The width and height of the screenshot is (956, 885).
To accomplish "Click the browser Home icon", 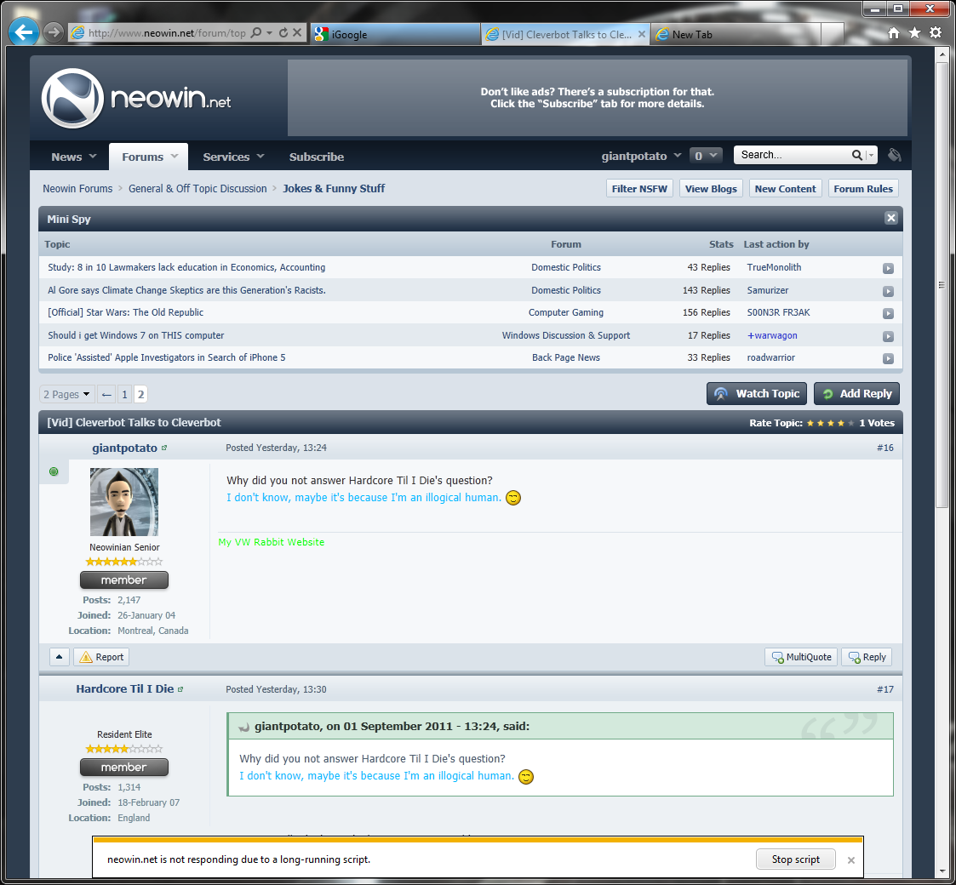I will pos(894,31).
